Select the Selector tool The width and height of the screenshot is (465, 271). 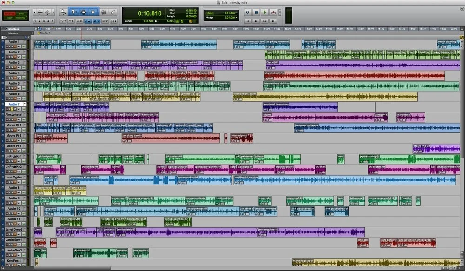(x=83, y=12)
